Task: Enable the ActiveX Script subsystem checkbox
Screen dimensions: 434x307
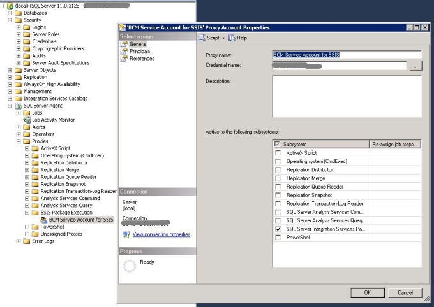Action: pyautogui.click(x=278, y=153)
